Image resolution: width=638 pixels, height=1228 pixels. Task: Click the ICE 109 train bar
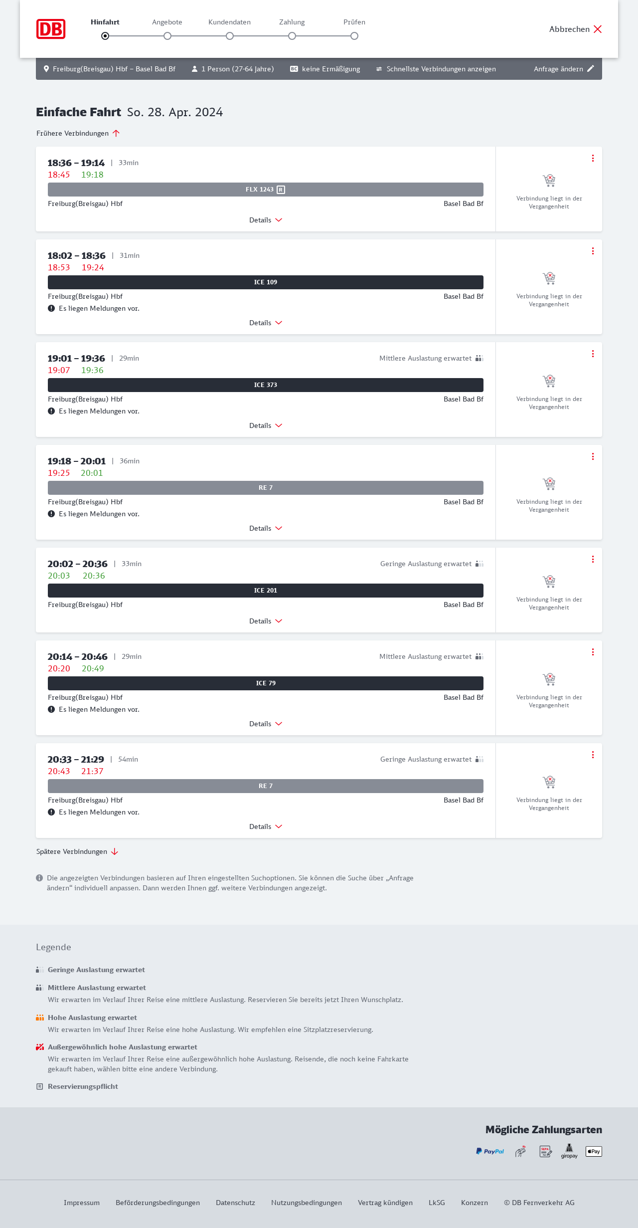[266, 282]
